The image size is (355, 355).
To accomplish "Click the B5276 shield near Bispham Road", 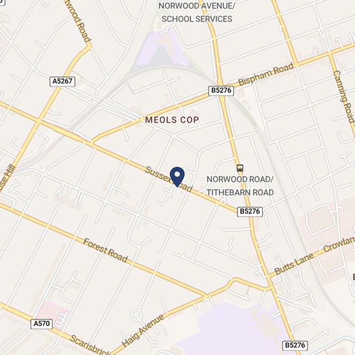I will point(221,90).
